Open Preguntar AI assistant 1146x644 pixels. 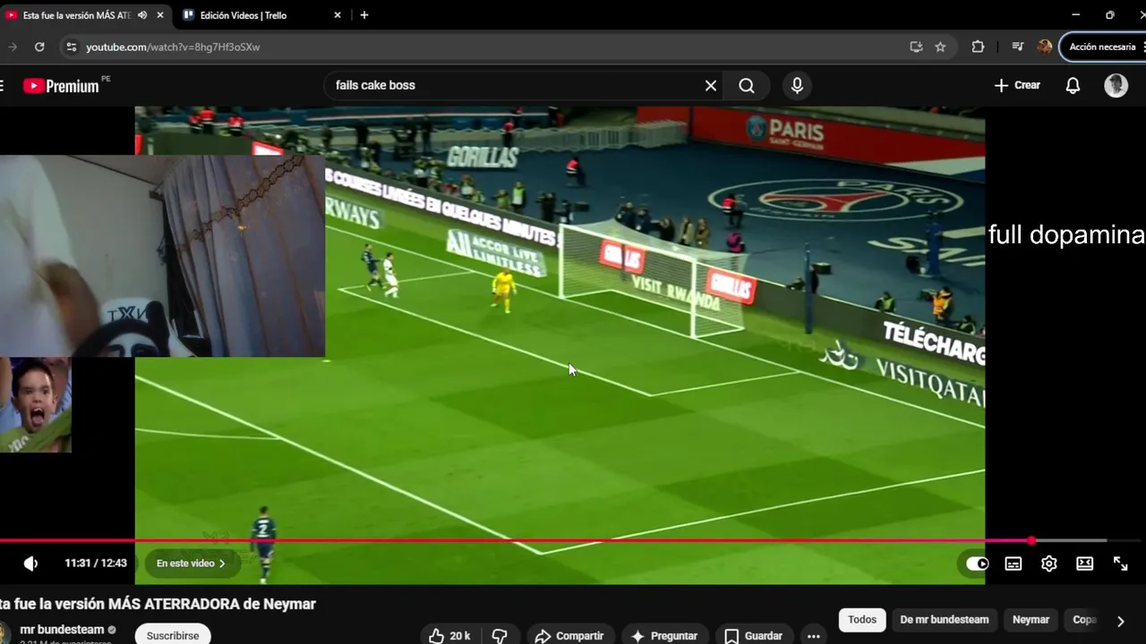tap(664, 636)
